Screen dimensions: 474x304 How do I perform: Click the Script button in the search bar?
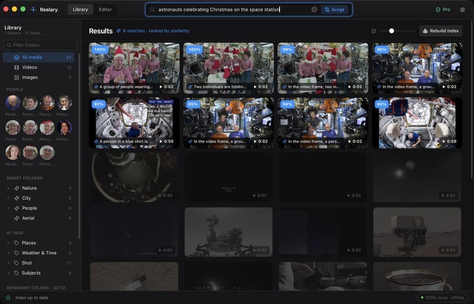pyautogui.click(x=334, y=10)
